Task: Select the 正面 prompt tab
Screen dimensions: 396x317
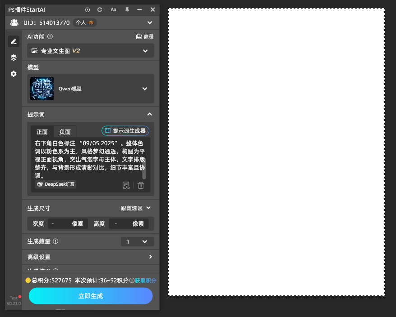Action: point(41,132)
